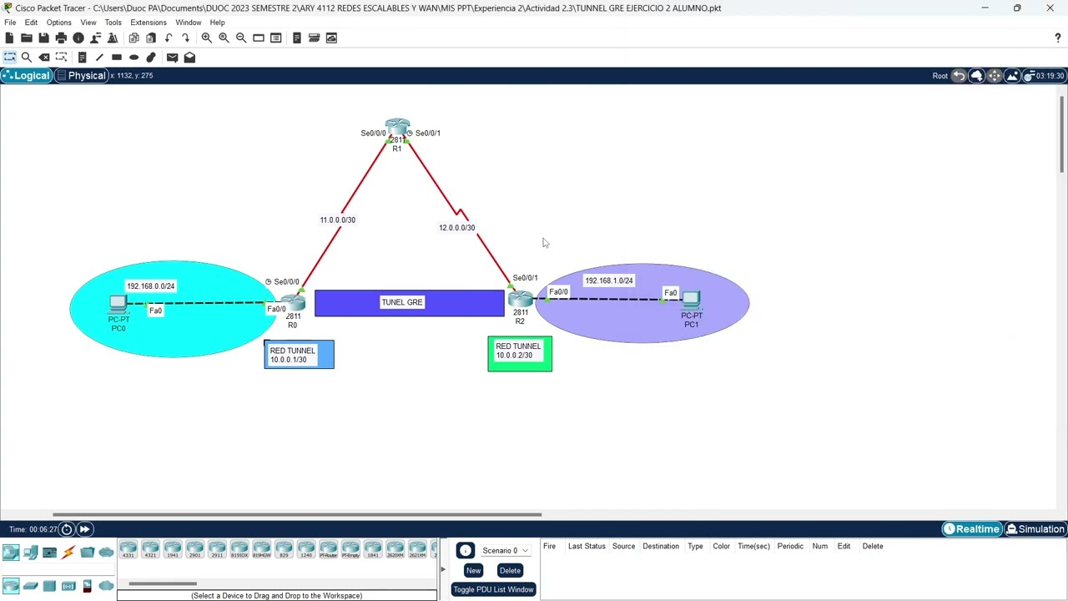Click the Move Object icon
Screen dimensions: 1068x601
click(994, 76)
